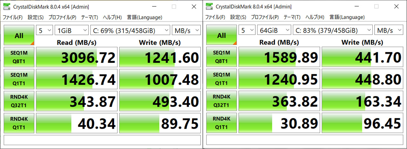Open 言語(Language) menu in right window
The image size is (407, 149).
pyautogui.click(x=347, y=17)
